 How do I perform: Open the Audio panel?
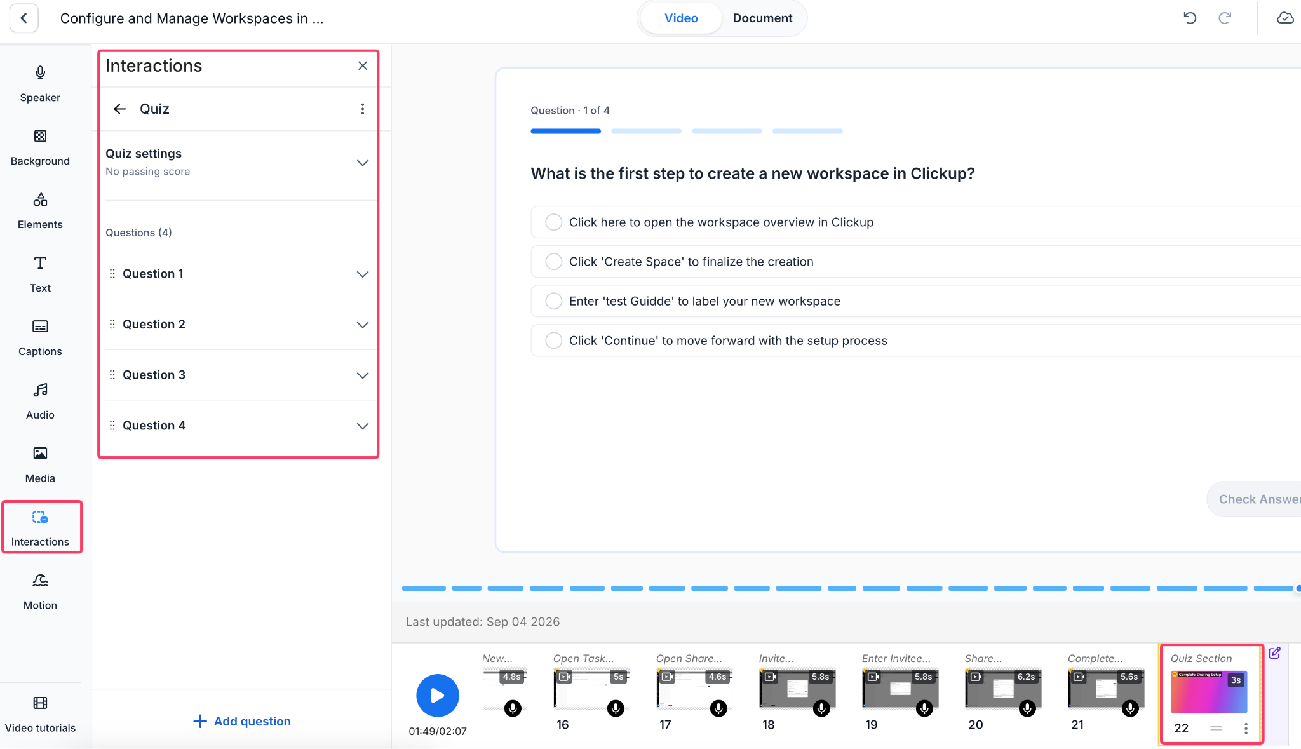coord(40,401)
